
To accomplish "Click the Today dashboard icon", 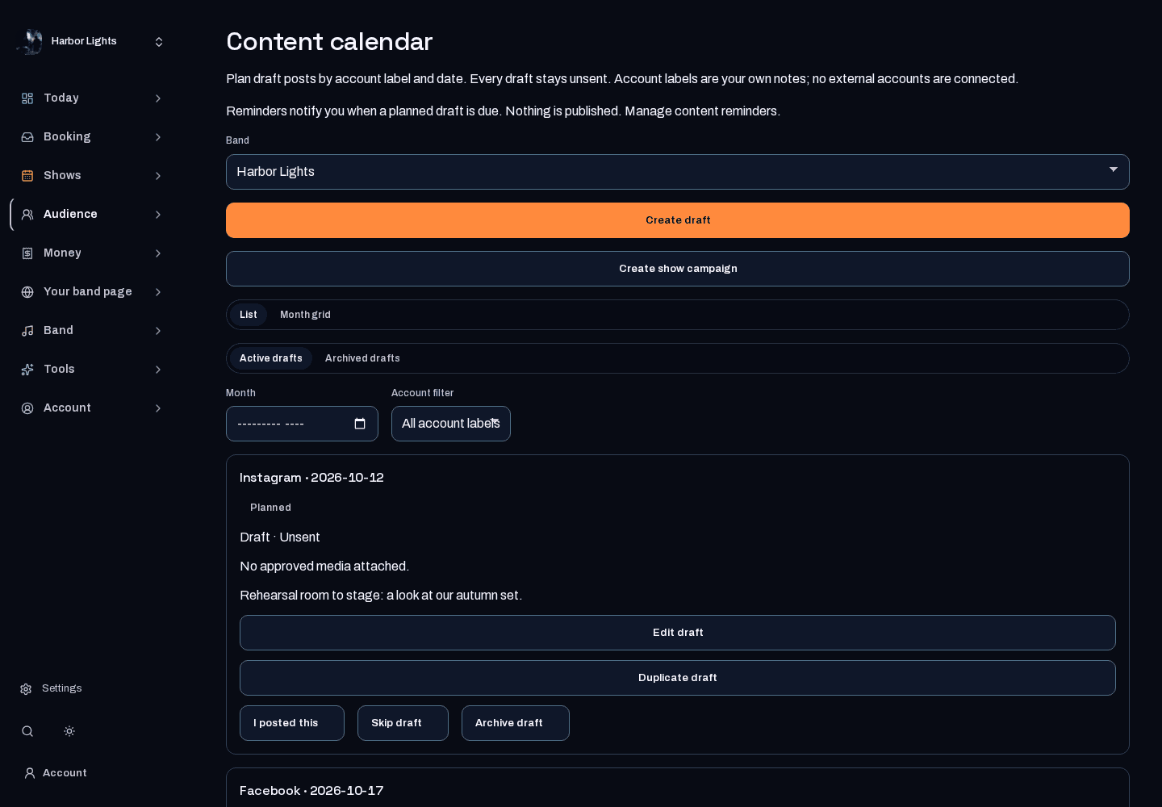I will click(x=27, y=98).
